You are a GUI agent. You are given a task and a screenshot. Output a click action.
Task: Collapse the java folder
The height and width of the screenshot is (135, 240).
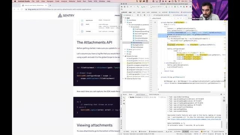click(x=125, y=22)
